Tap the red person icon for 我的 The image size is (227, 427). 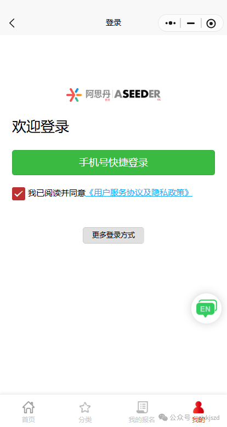(x=198, y=407)
